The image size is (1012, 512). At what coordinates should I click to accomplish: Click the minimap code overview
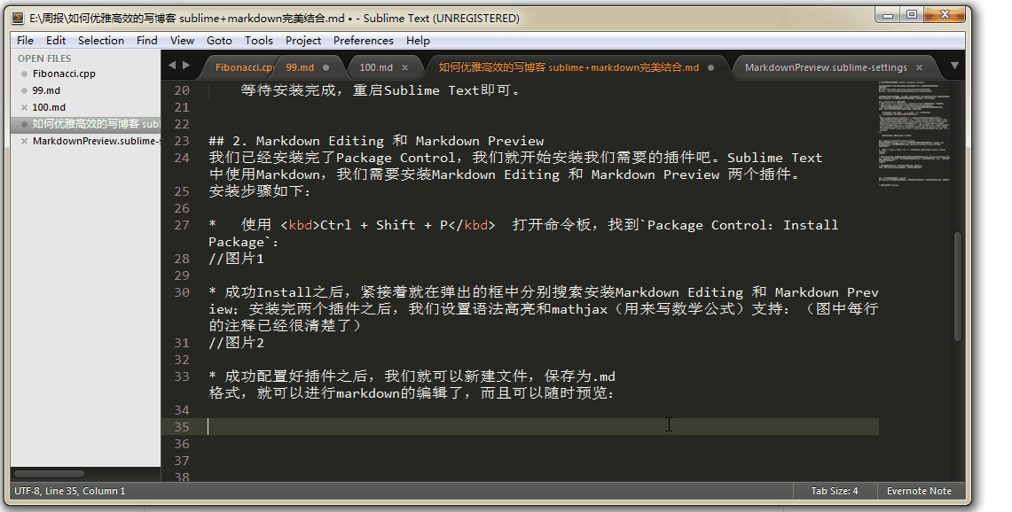pos(914,134)
